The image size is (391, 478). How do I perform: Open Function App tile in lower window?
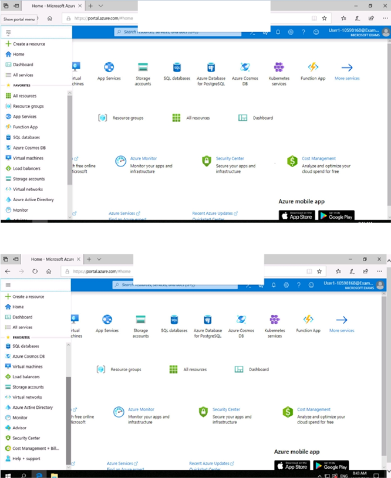click(x=308, y=324)
